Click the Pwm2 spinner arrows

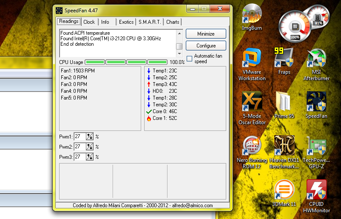(90, 147)
